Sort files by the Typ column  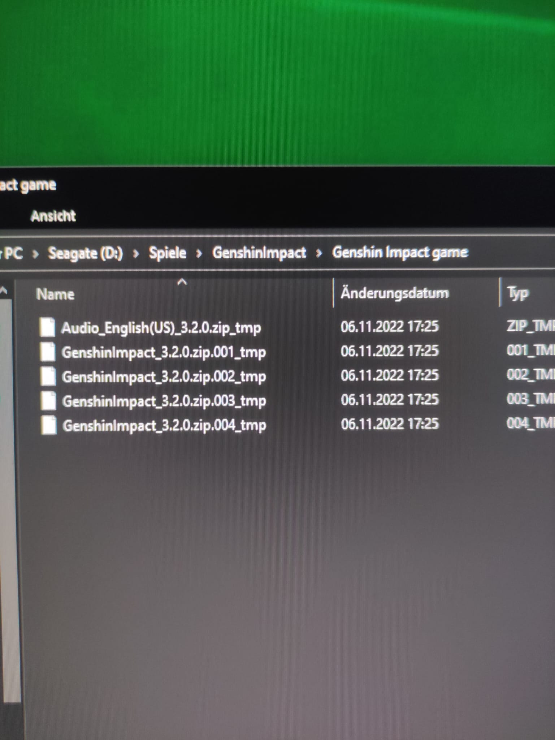(x=518, y=293)
